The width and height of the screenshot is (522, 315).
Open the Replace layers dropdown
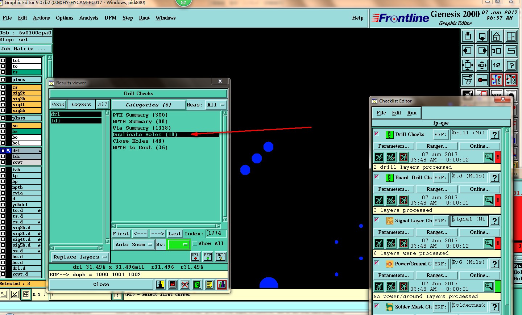pos(80,257)
